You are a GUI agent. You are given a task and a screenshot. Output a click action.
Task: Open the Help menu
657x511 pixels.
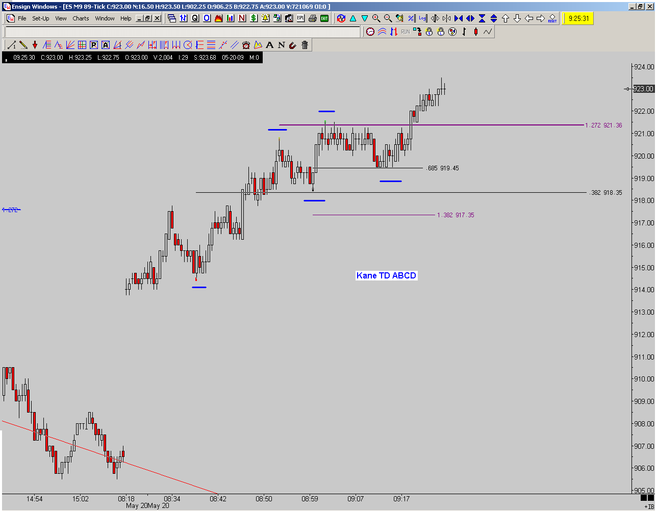tap(126, 18)
